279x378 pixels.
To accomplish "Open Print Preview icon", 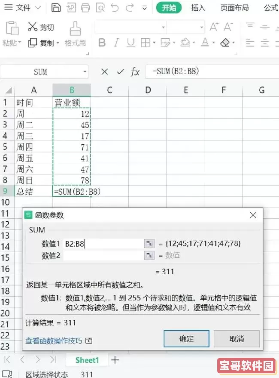I will (100, 8).
